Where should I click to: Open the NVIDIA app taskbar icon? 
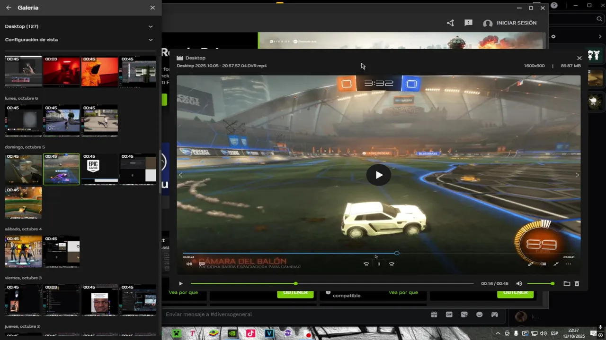tap(232, 333)
